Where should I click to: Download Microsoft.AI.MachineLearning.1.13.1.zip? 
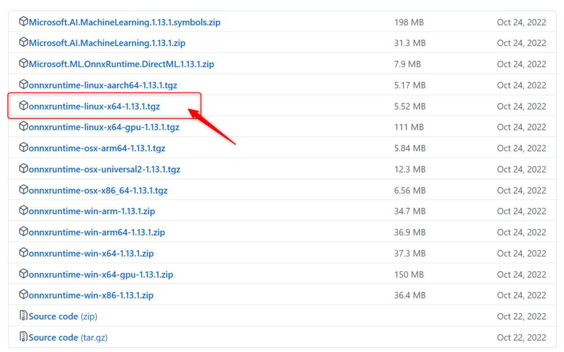tap(107, 43)
